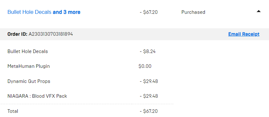Collapse the order details with the up arrow
269x117 pixels.
click(259, 11)
